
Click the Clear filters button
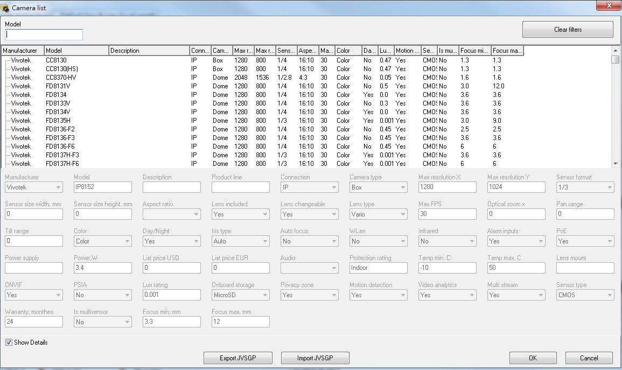pyautogui.click(x=568, y=30)
